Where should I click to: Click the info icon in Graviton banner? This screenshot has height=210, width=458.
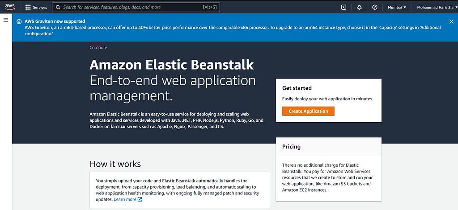pyautogui.click(x=19, y=21)
